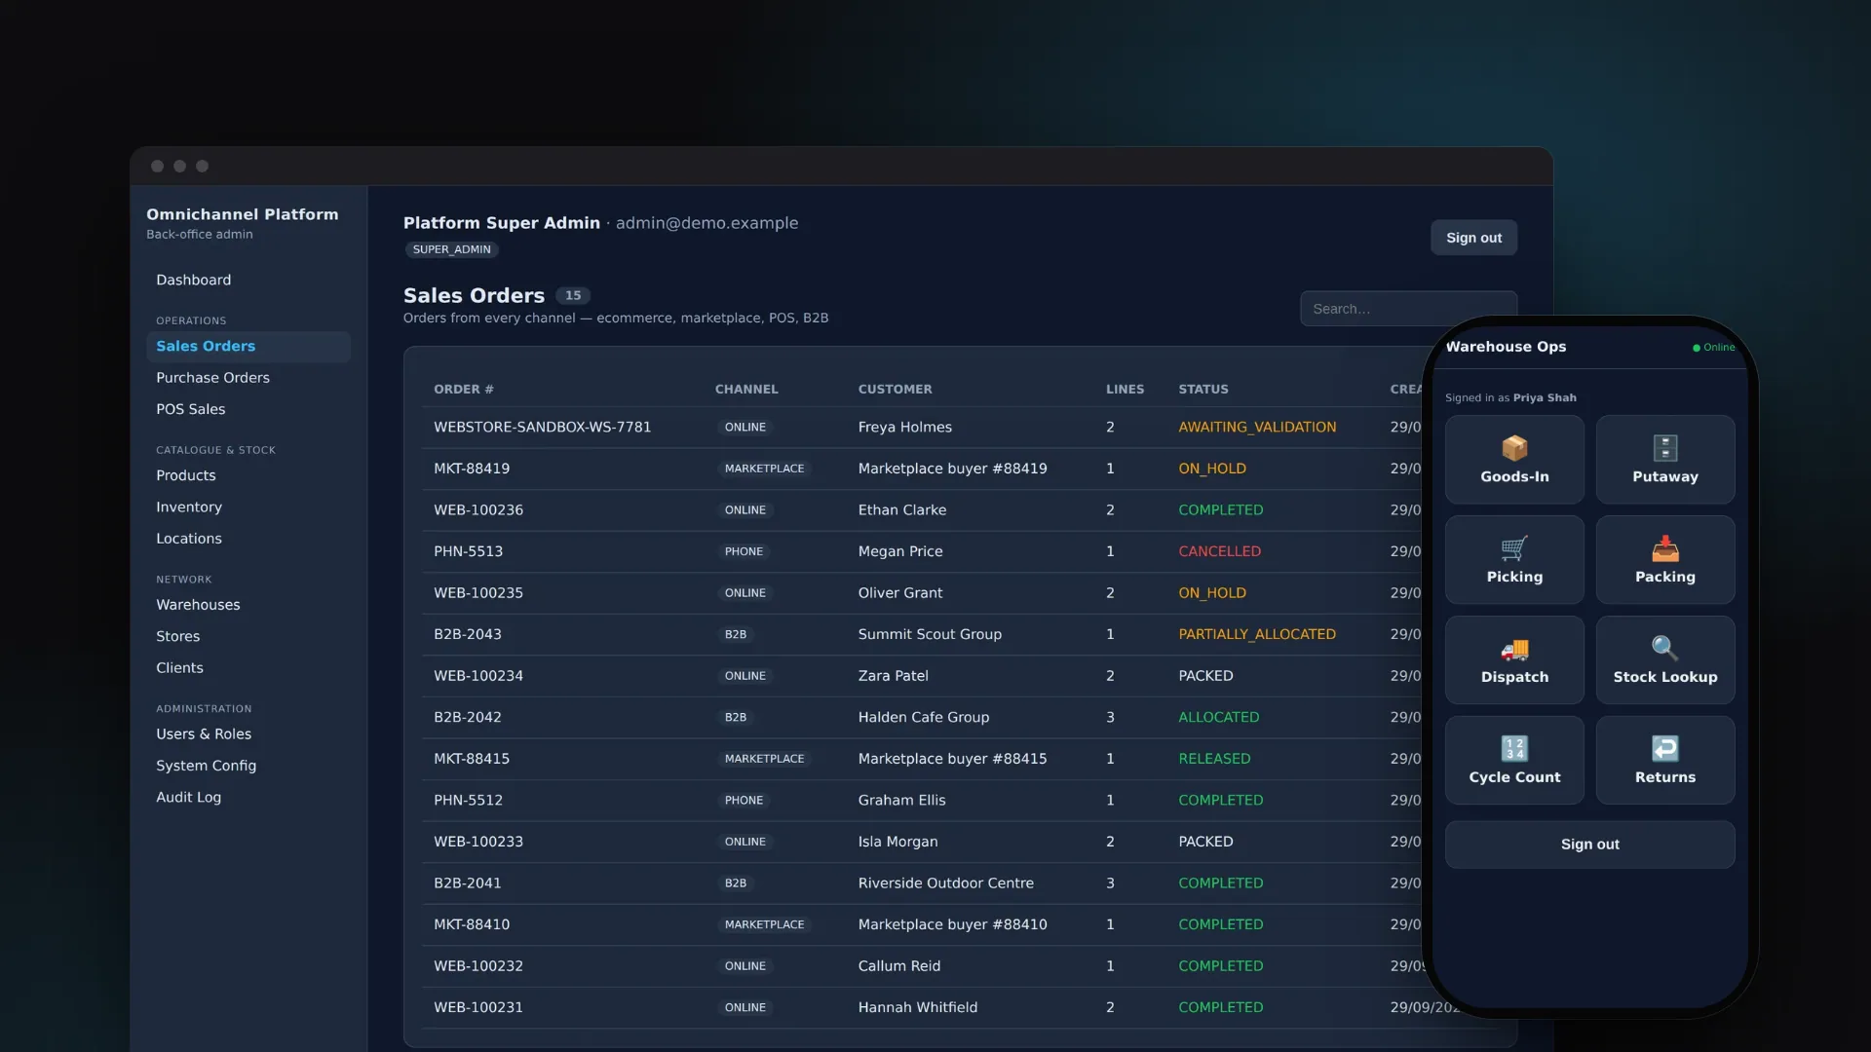Click the STATUS column header
Screen dimensions: 1871x1052
[1203, 390]
